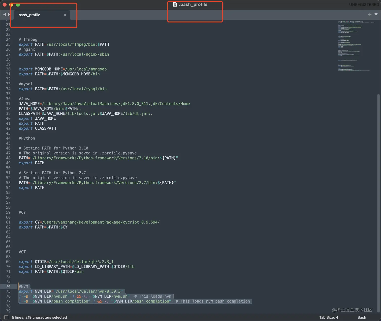Click line number 37 in the gutter
Image resolution: width=381 pixels, height=321 pixels.
tap(8, 104)
